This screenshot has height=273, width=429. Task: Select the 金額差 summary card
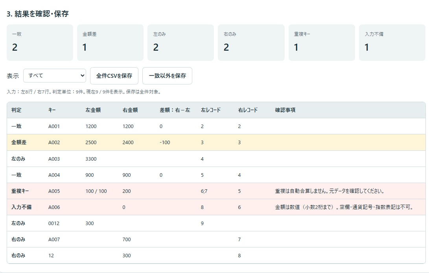click(x=110, y=43)
